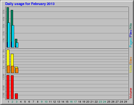
Task: Click the '60M' y-axis label
Action: click(x=3, y=88)
